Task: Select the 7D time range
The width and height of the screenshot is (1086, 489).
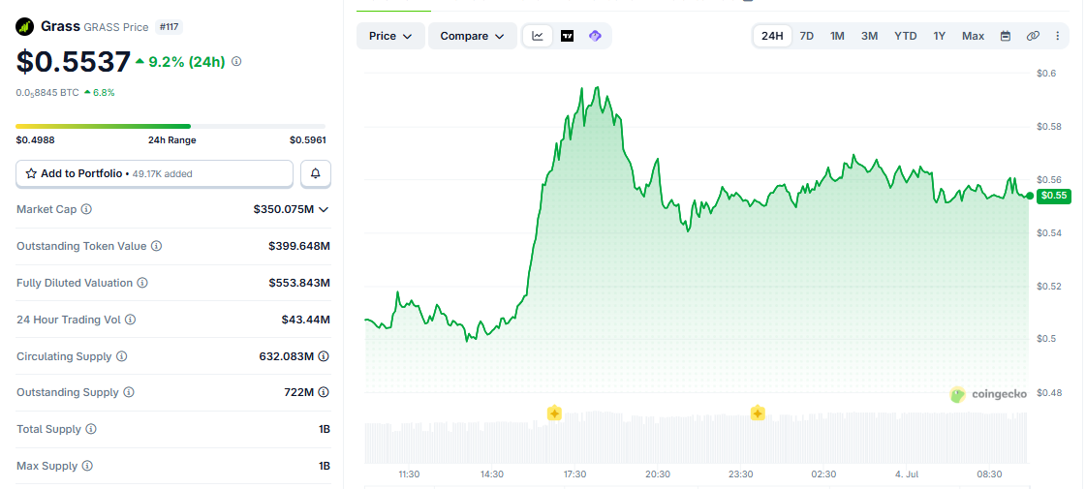Action: pyautogui.click(x=807, y=36)
